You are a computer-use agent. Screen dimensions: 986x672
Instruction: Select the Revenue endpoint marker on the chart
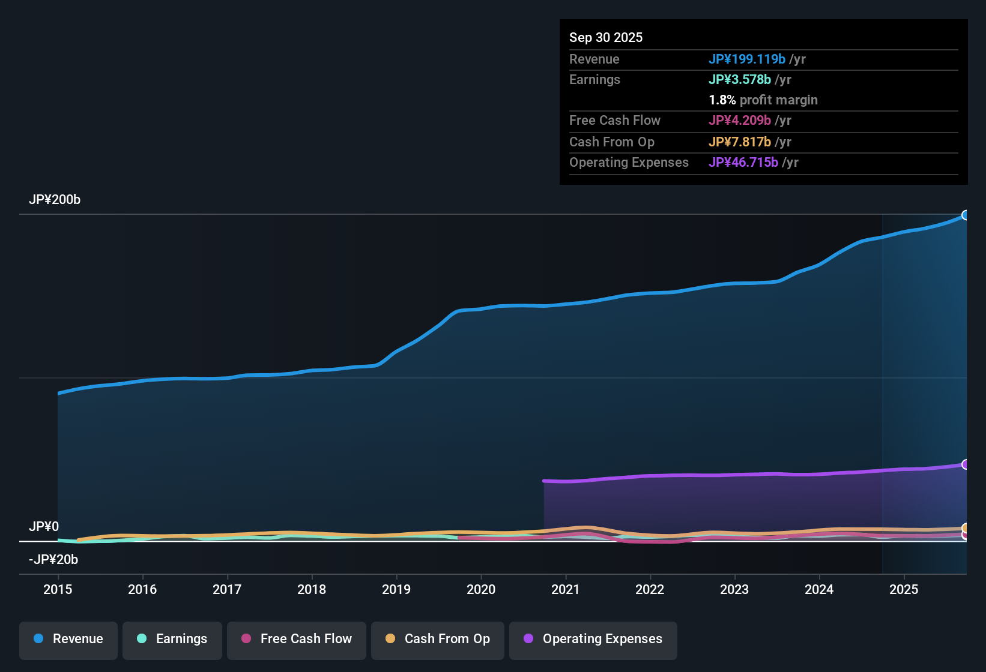point(966,215)
